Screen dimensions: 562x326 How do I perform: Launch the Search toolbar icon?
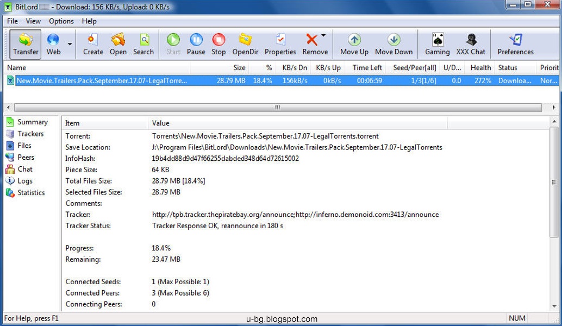(143, 44)
